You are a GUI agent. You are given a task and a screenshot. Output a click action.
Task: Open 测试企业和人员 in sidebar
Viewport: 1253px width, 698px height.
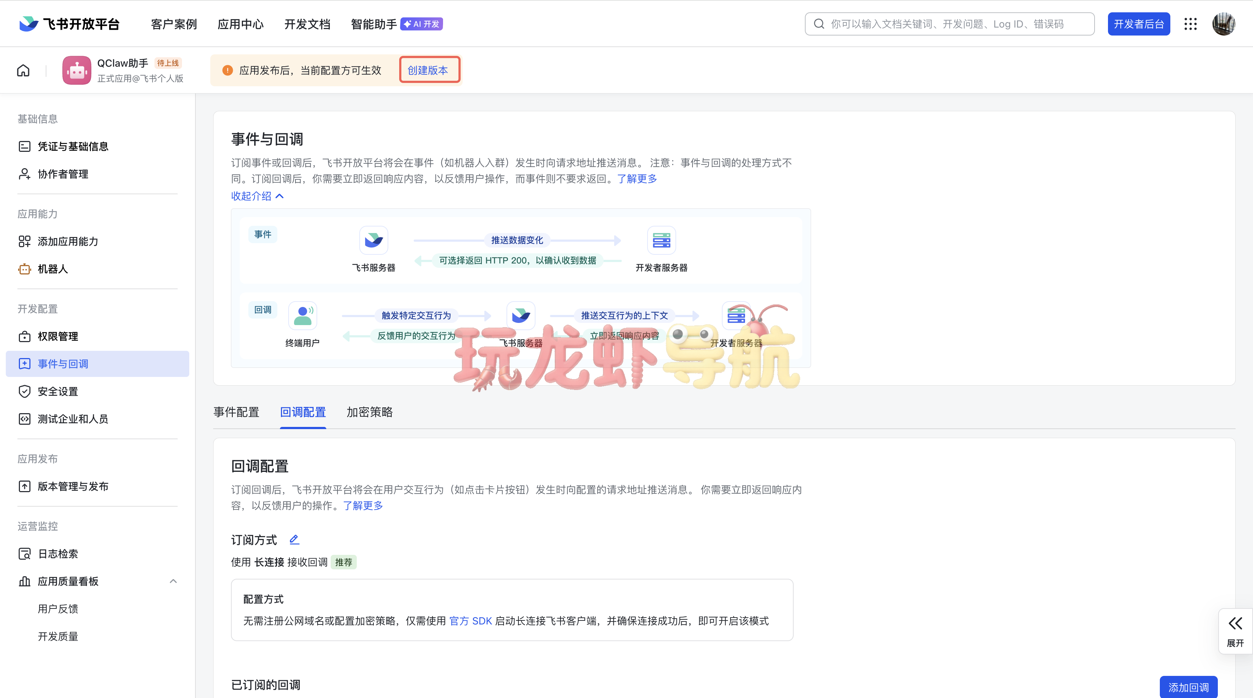tap(97, 419)
